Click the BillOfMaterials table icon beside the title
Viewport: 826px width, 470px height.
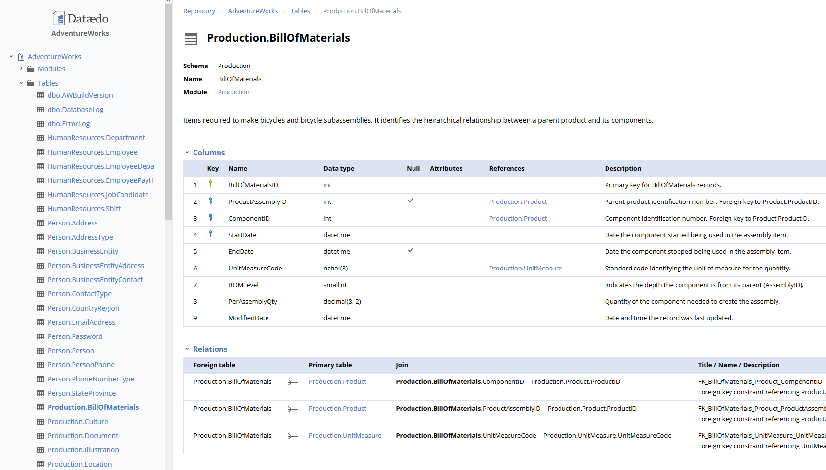191,39
